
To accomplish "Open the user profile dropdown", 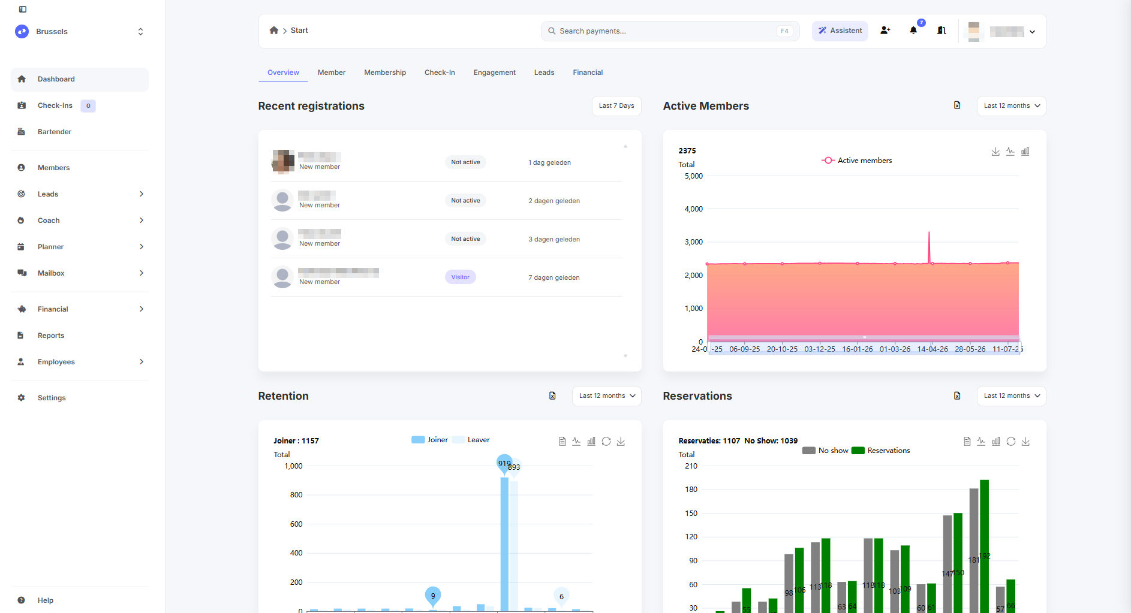I will (1001, 32).
